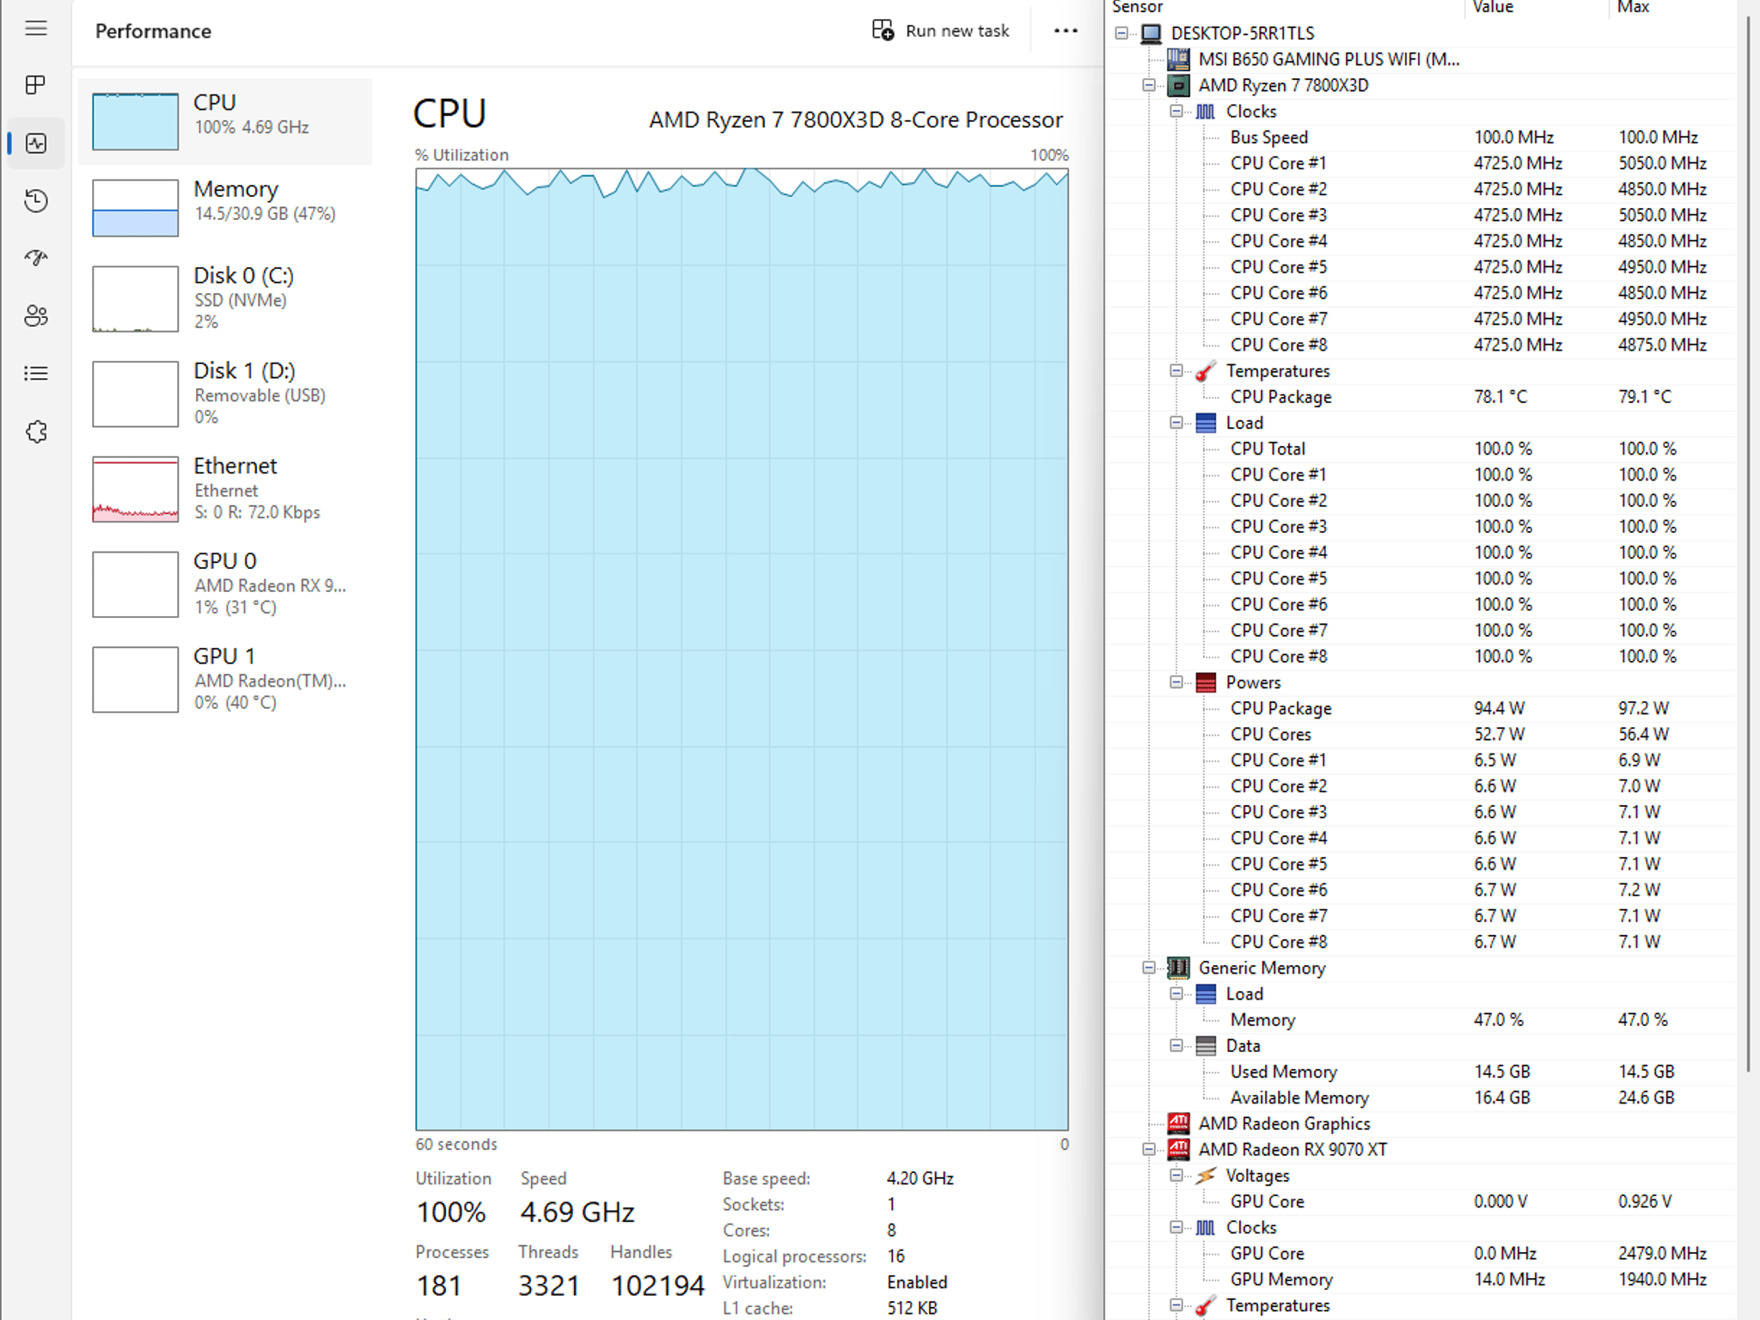Image resolution: width=1760 pixels, height=1320 pixels.
Task: Select Disk 1 (D:) removable entry
Action: point(225,394)
